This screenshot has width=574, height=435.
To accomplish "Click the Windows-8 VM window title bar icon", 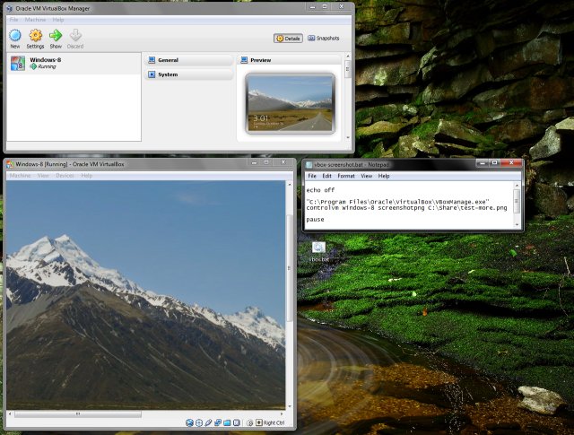I will coord(10,164).
